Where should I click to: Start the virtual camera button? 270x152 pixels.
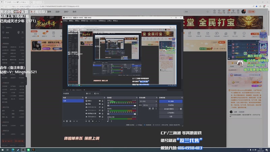(x=169, y=109)
